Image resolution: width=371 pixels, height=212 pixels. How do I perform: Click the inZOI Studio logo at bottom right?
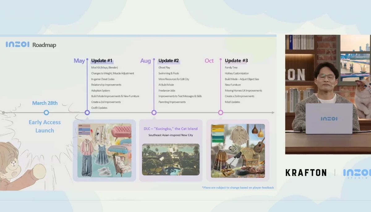coord(357,173)
